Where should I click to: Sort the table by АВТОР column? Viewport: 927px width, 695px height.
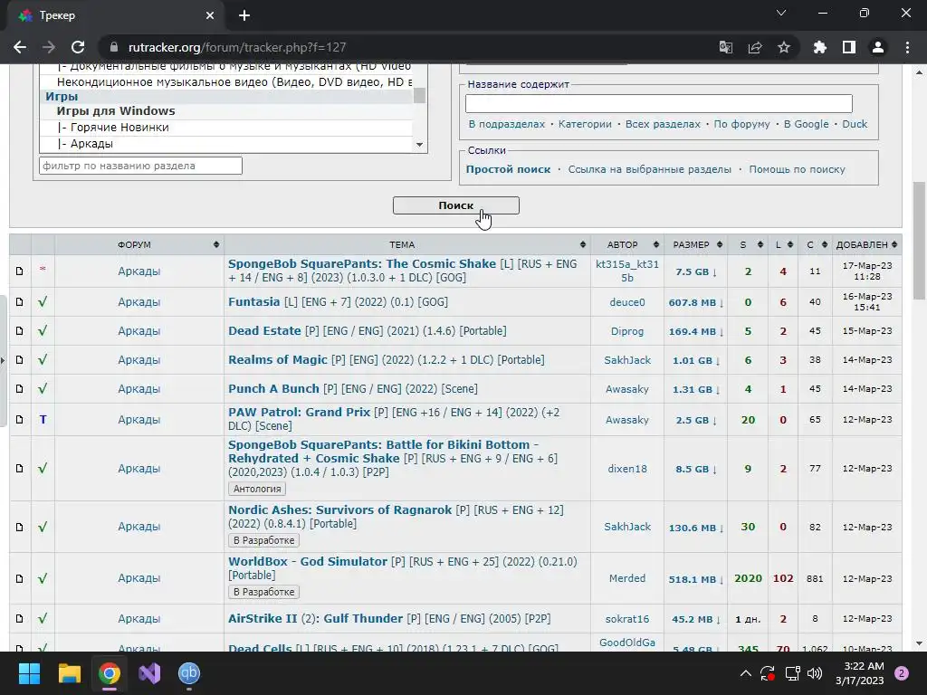click(x=627, y=244)
